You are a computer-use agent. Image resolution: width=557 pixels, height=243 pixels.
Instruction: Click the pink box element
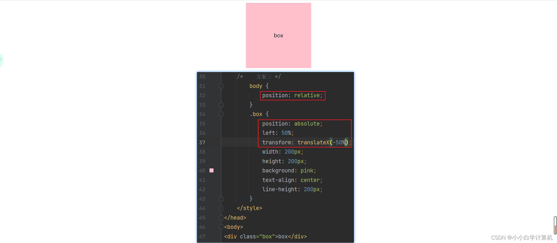[x=278, y=35]
